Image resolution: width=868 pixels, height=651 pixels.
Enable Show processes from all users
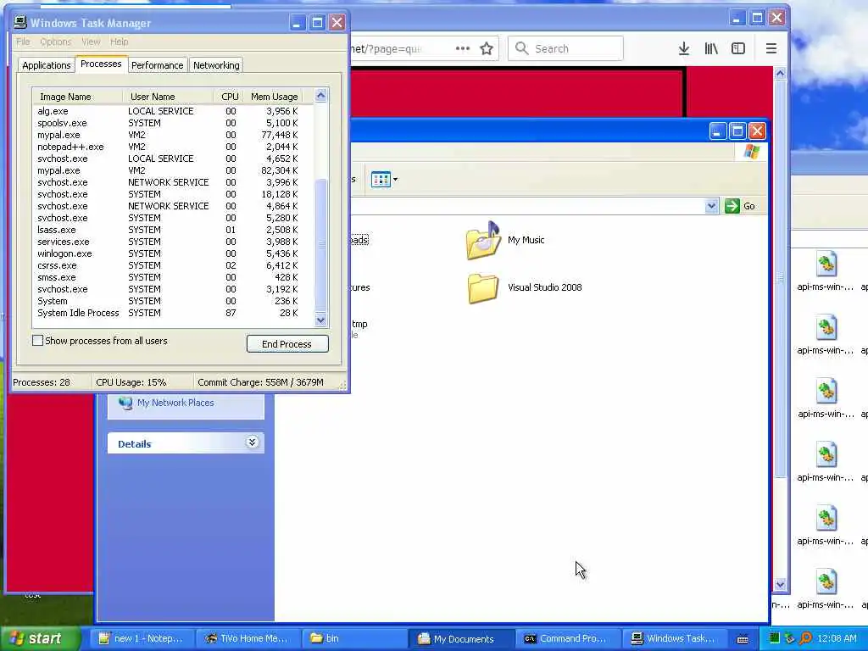pyautogui.click(x=37, y=341)
